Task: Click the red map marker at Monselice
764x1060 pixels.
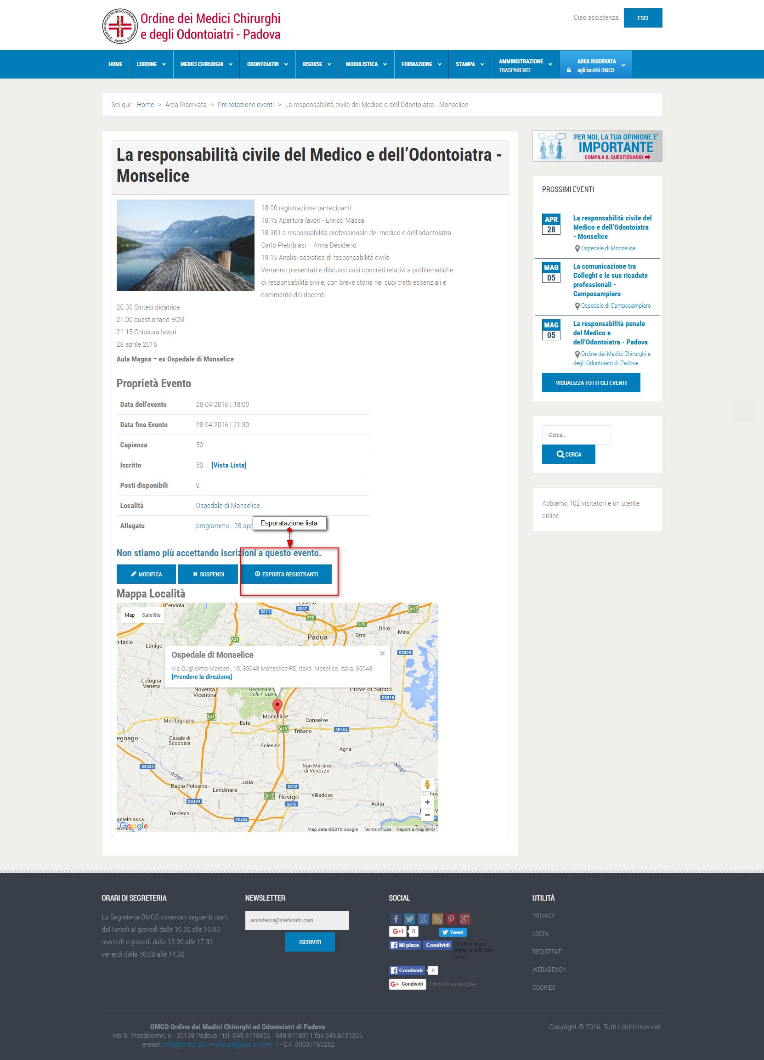Action: coord(278,707)
